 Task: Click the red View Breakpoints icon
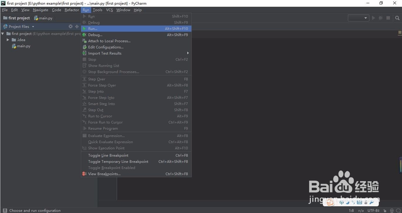pos(84,174)
